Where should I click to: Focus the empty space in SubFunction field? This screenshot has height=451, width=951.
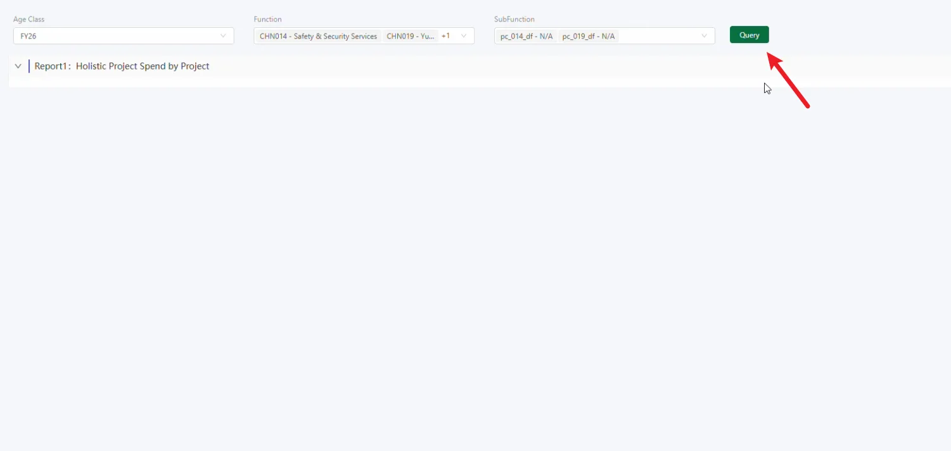[659, 36]
